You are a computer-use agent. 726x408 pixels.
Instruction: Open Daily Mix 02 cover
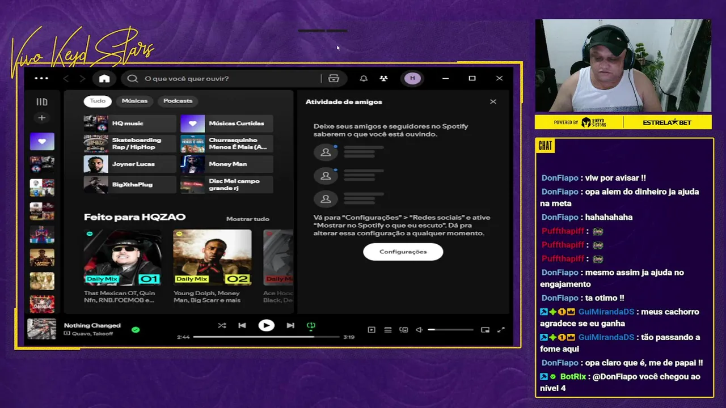pos(212,257)
